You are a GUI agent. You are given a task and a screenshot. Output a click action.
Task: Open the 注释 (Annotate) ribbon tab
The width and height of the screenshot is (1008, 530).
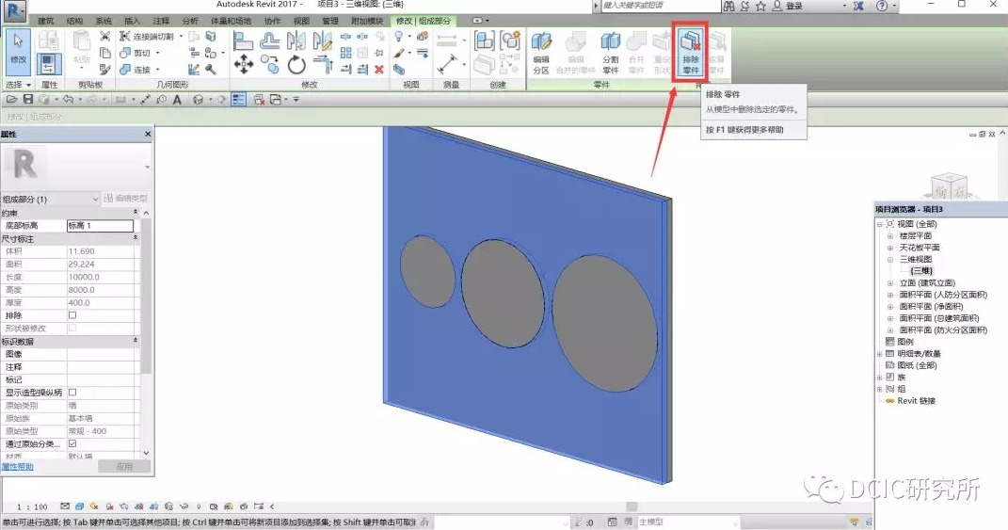point(161,22)
